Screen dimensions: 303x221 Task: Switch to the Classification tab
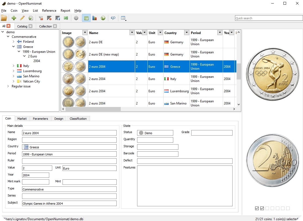pos(78,118)
